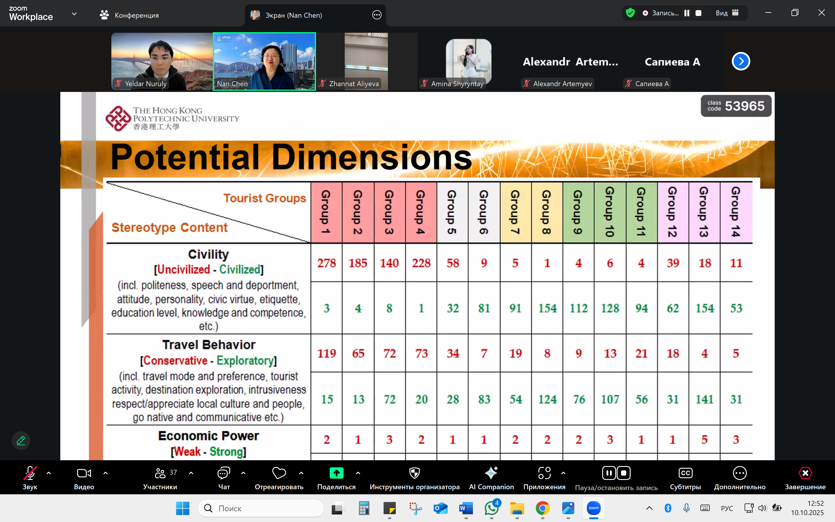Image resolution: width=835 pixels, height=522 pixels.
Task: Open the Apps panel icon
Action: click(544, 473)
